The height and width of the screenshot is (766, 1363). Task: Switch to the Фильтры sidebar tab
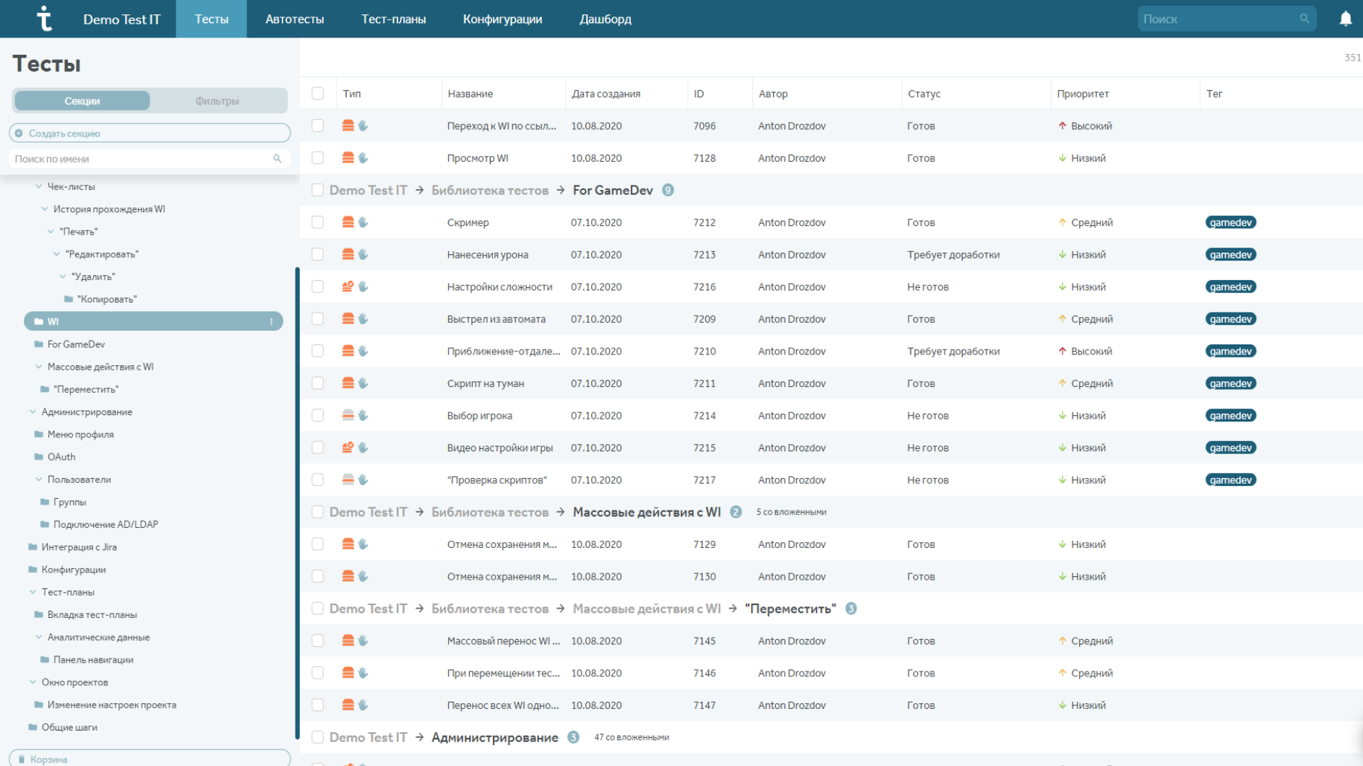(217, 101)
